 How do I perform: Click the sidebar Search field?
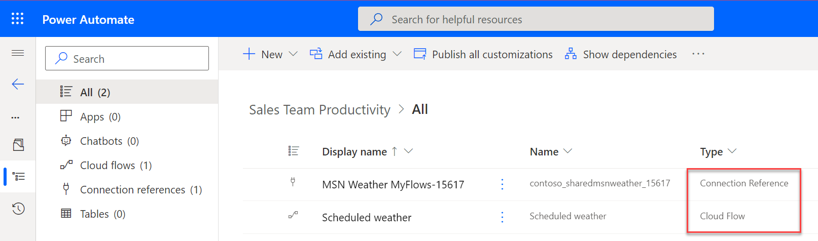[127, 58]
